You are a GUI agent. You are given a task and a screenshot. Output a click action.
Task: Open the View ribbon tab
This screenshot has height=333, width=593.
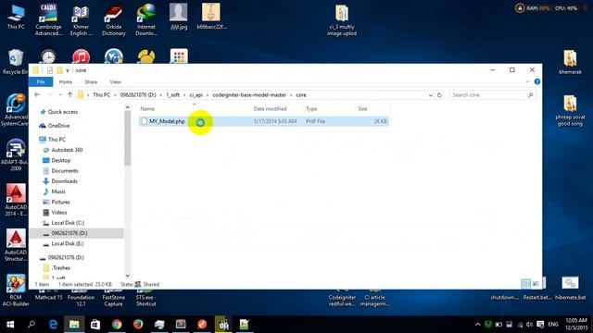[x=115, y=82]
